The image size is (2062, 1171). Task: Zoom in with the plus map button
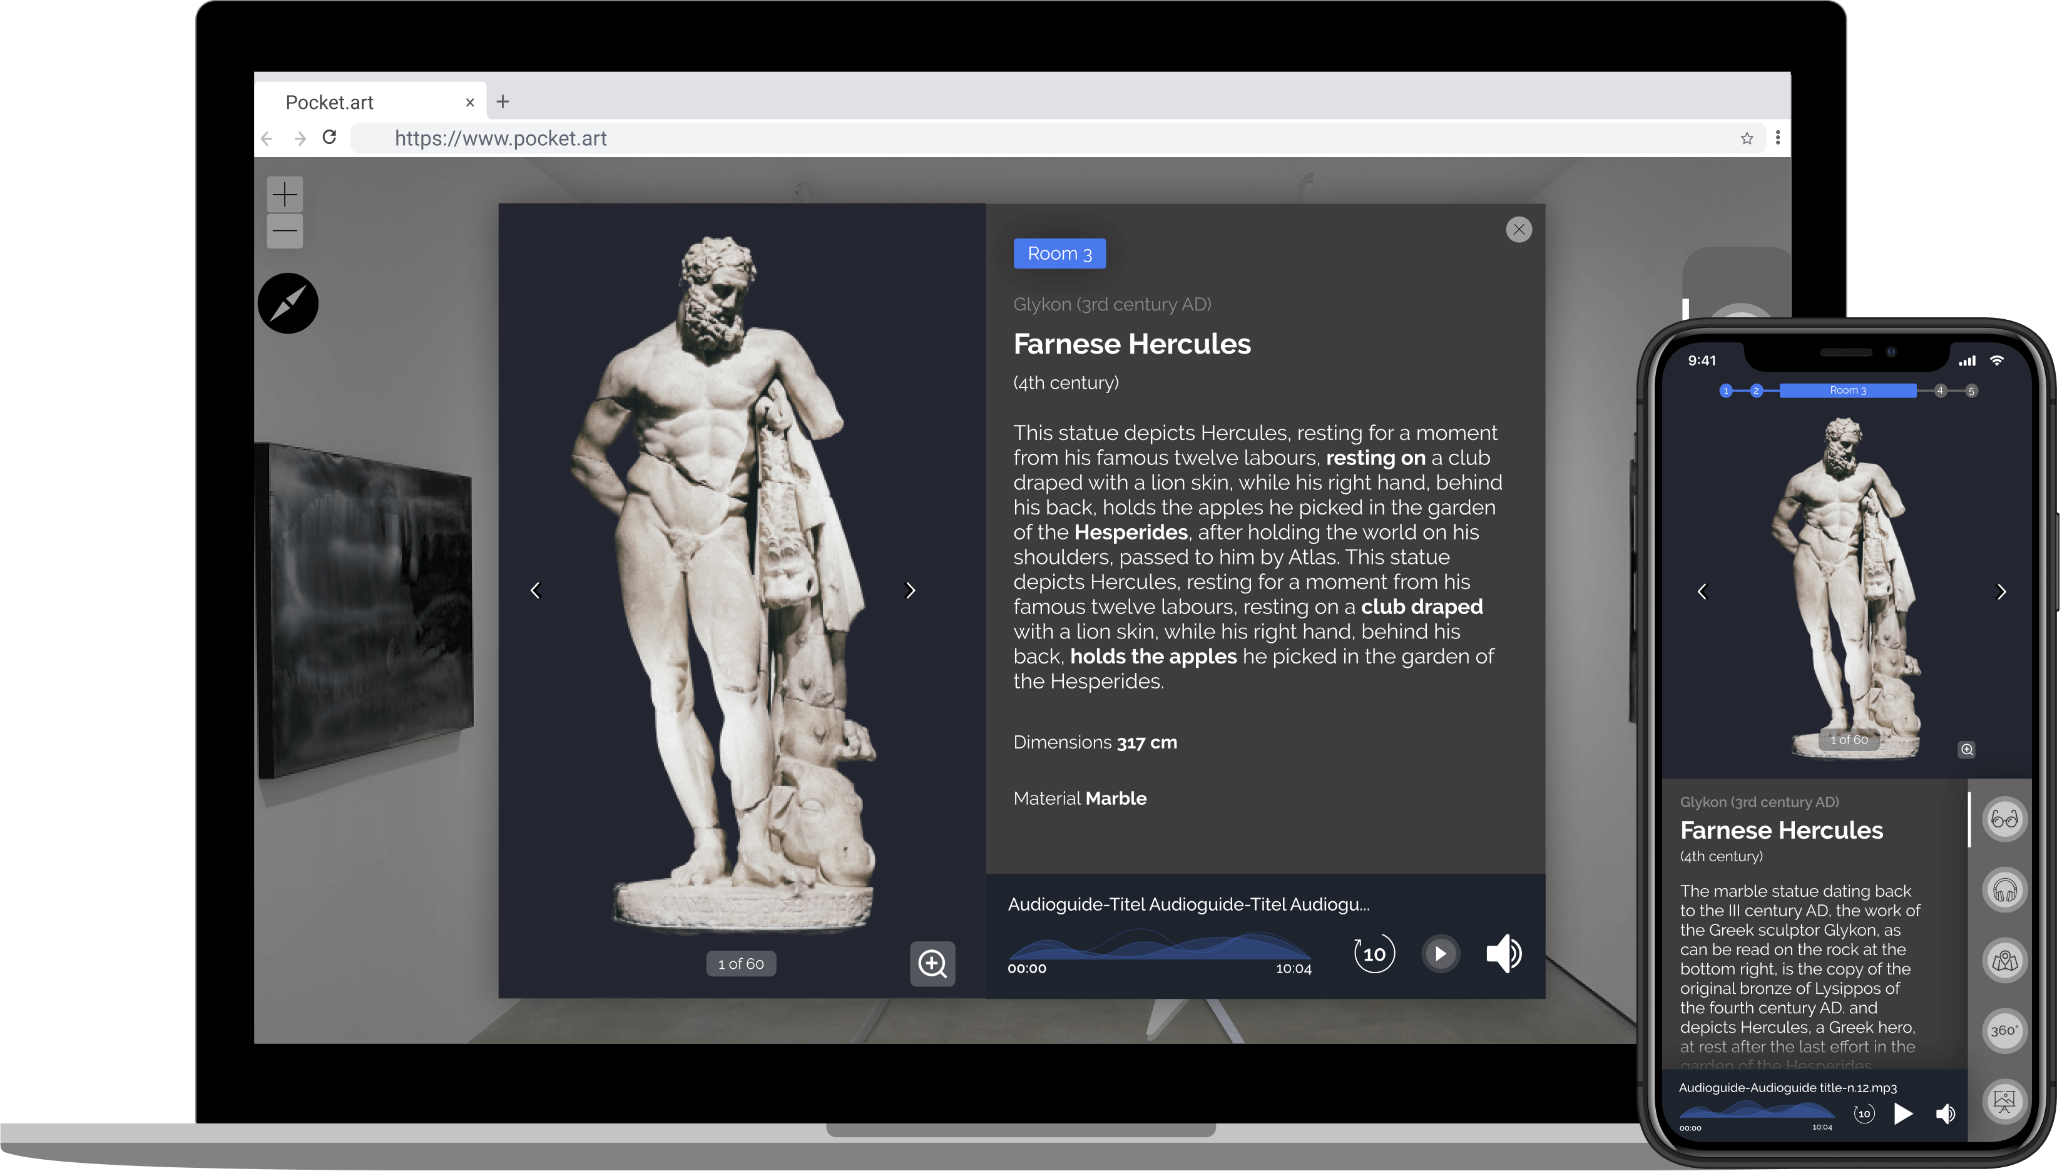[x=285, y=194]
